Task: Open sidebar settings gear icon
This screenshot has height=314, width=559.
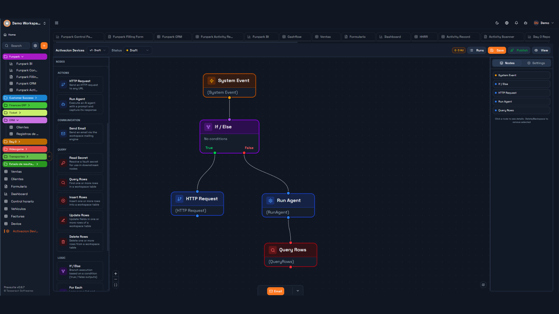Action: [35, 46]
